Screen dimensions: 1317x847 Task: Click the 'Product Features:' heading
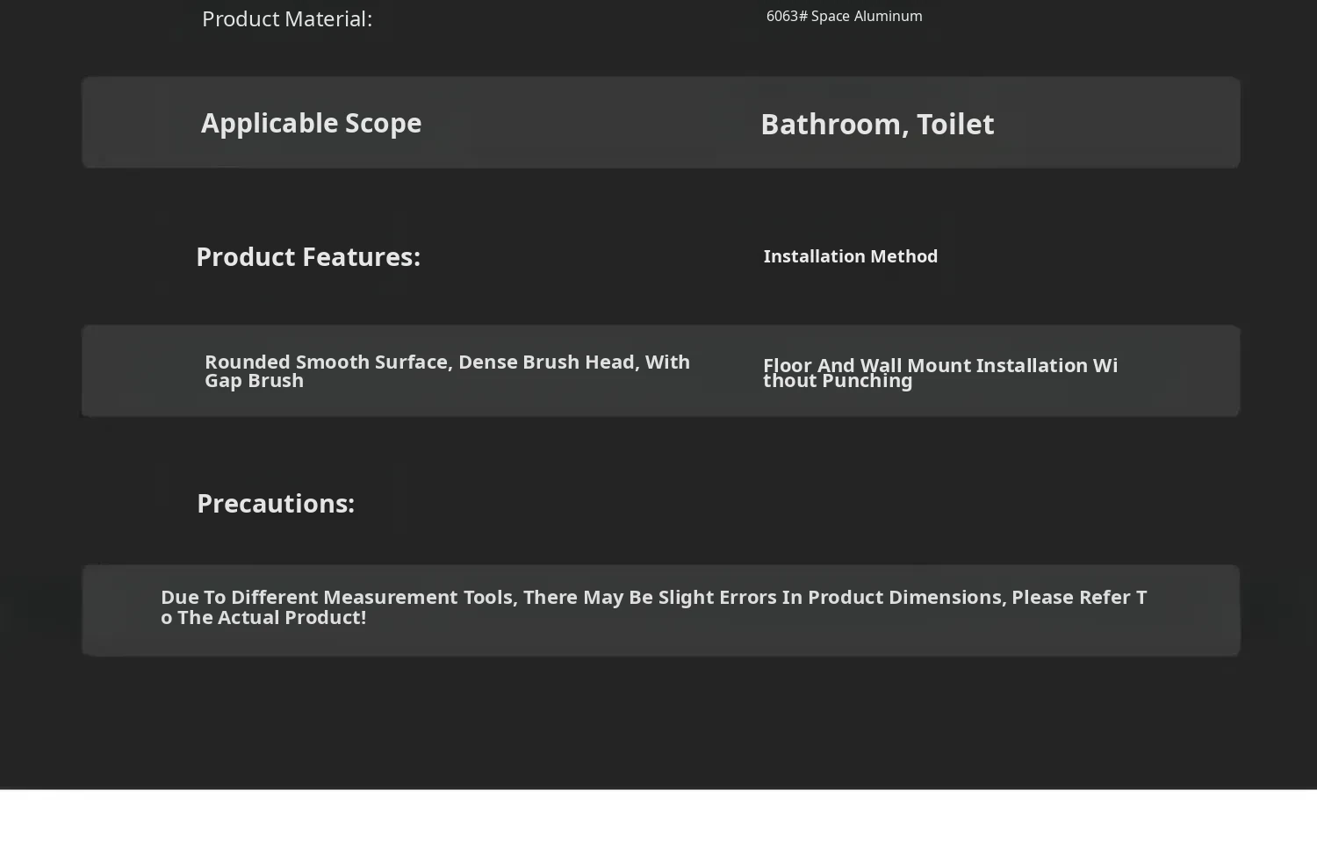[308, 256]
